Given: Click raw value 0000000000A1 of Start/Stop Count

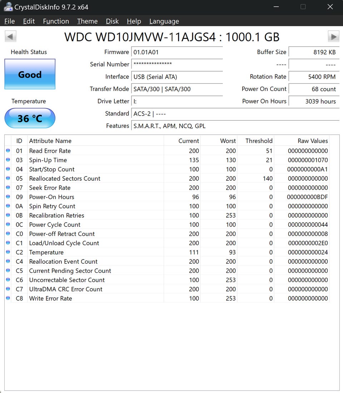Looking at the screenshot, I should click(x=308, y=169).
